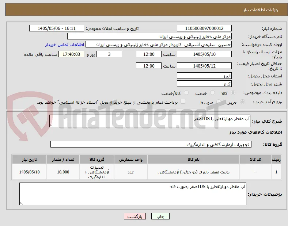288x226 pixels.
Task: Select the جزیی purchase type radio
Action: (242, 102)
